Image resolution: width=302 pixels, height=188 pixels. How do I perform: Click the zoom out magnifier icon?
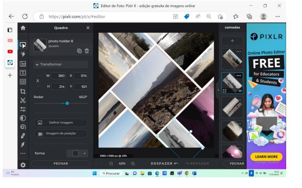(111, 163)
